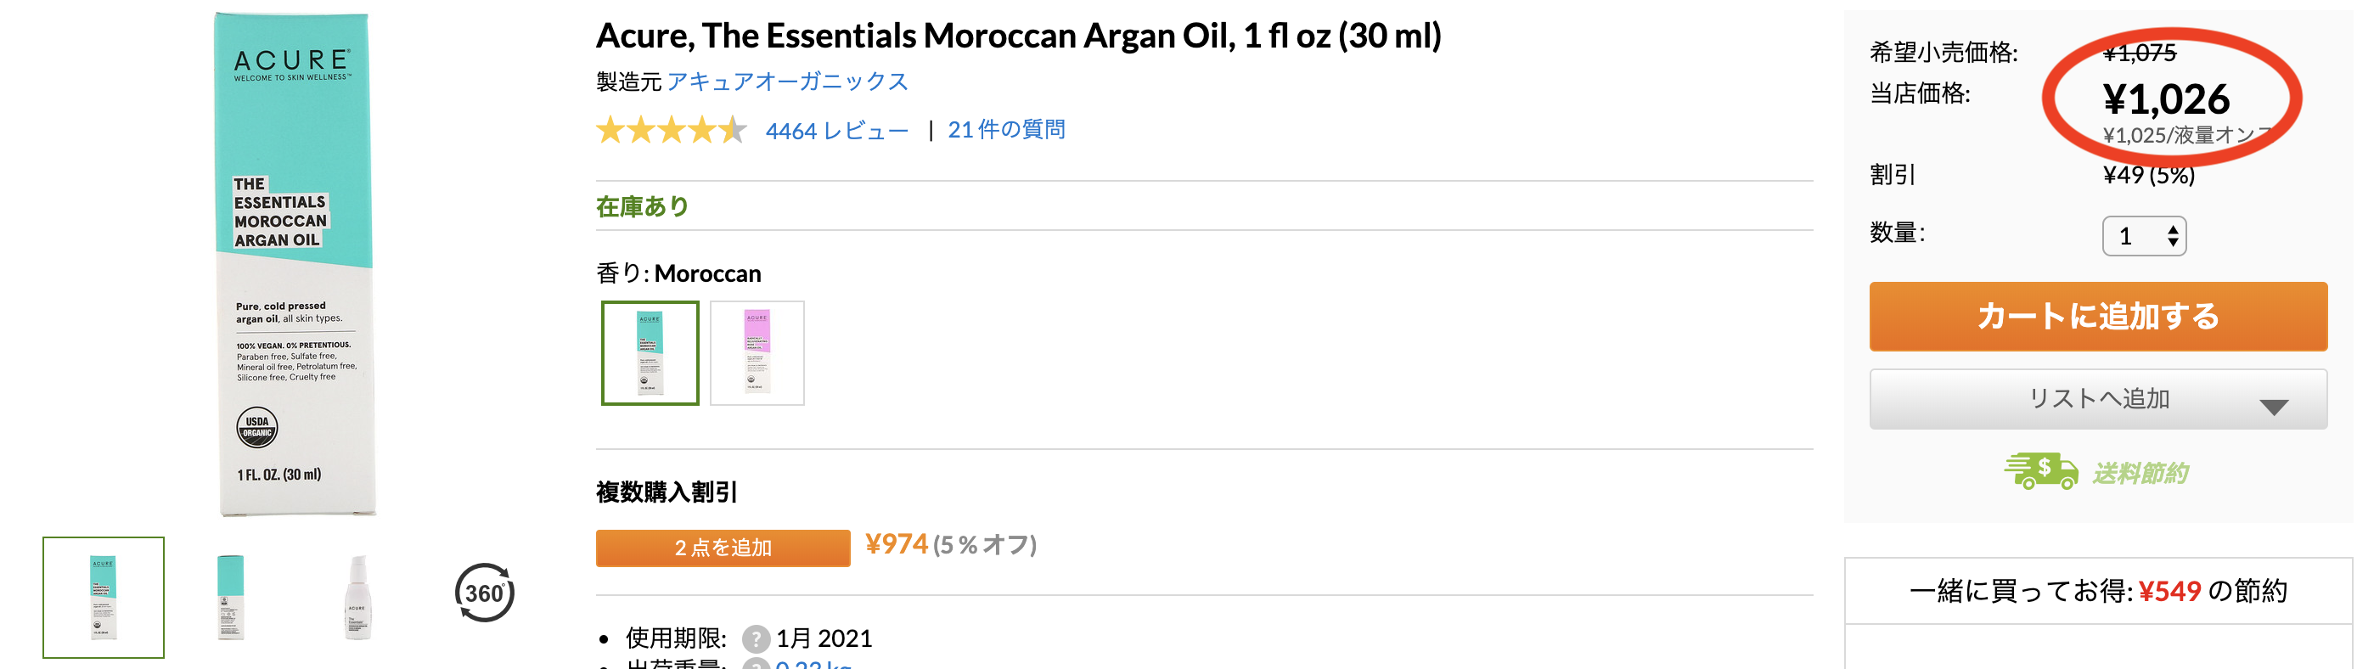The image size is (2357, 669).
Task: Add the item with カートに追加する
Action: point(2098,316)
